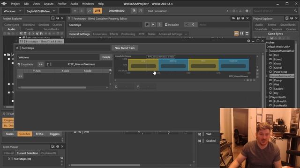Select Soaked switch in Game Syncs tree

[278, 89]
